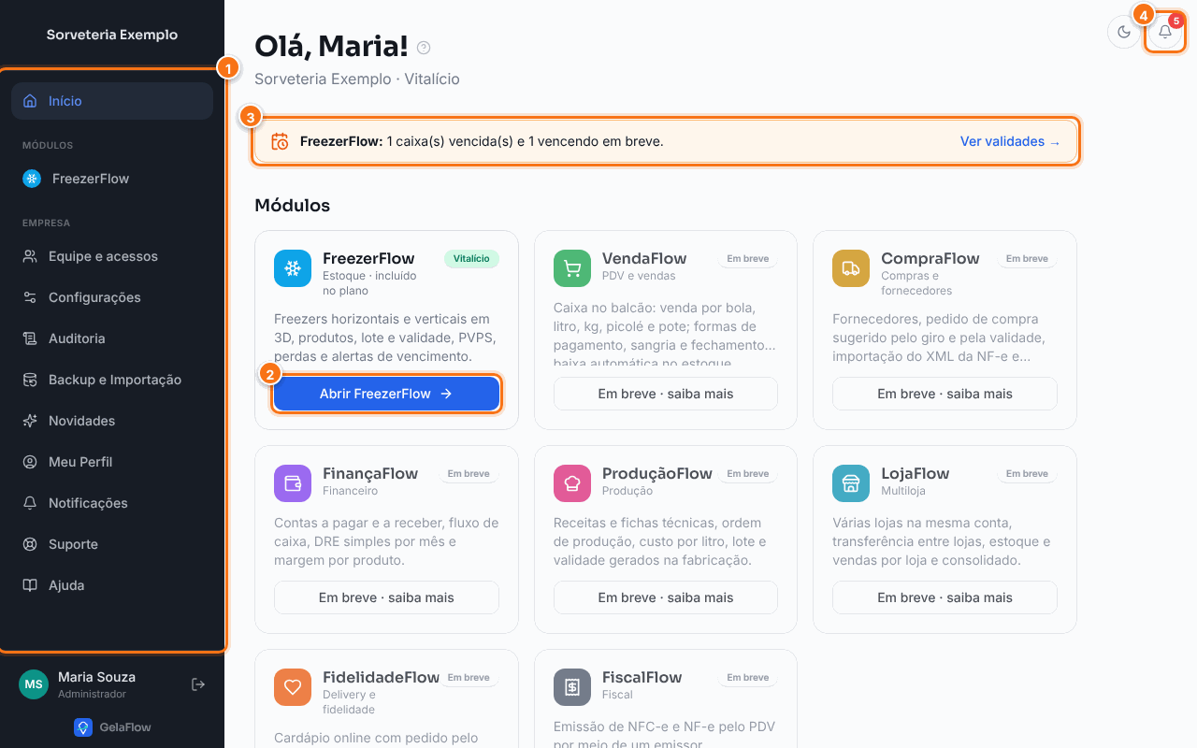Screen dimensions: 1197x748
Task: Open the Backup e Importação page
Action: tap(112, 380)
